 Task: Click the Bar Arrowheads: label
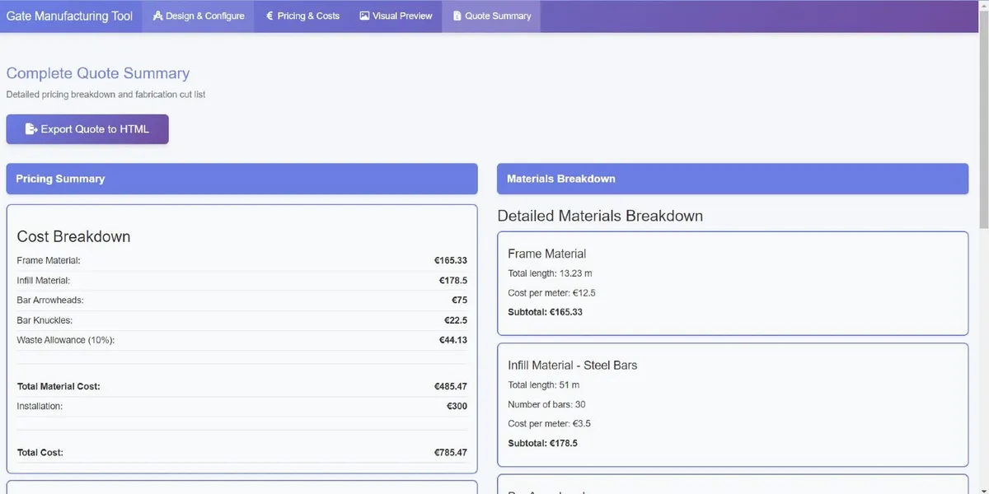click(50, 301)
